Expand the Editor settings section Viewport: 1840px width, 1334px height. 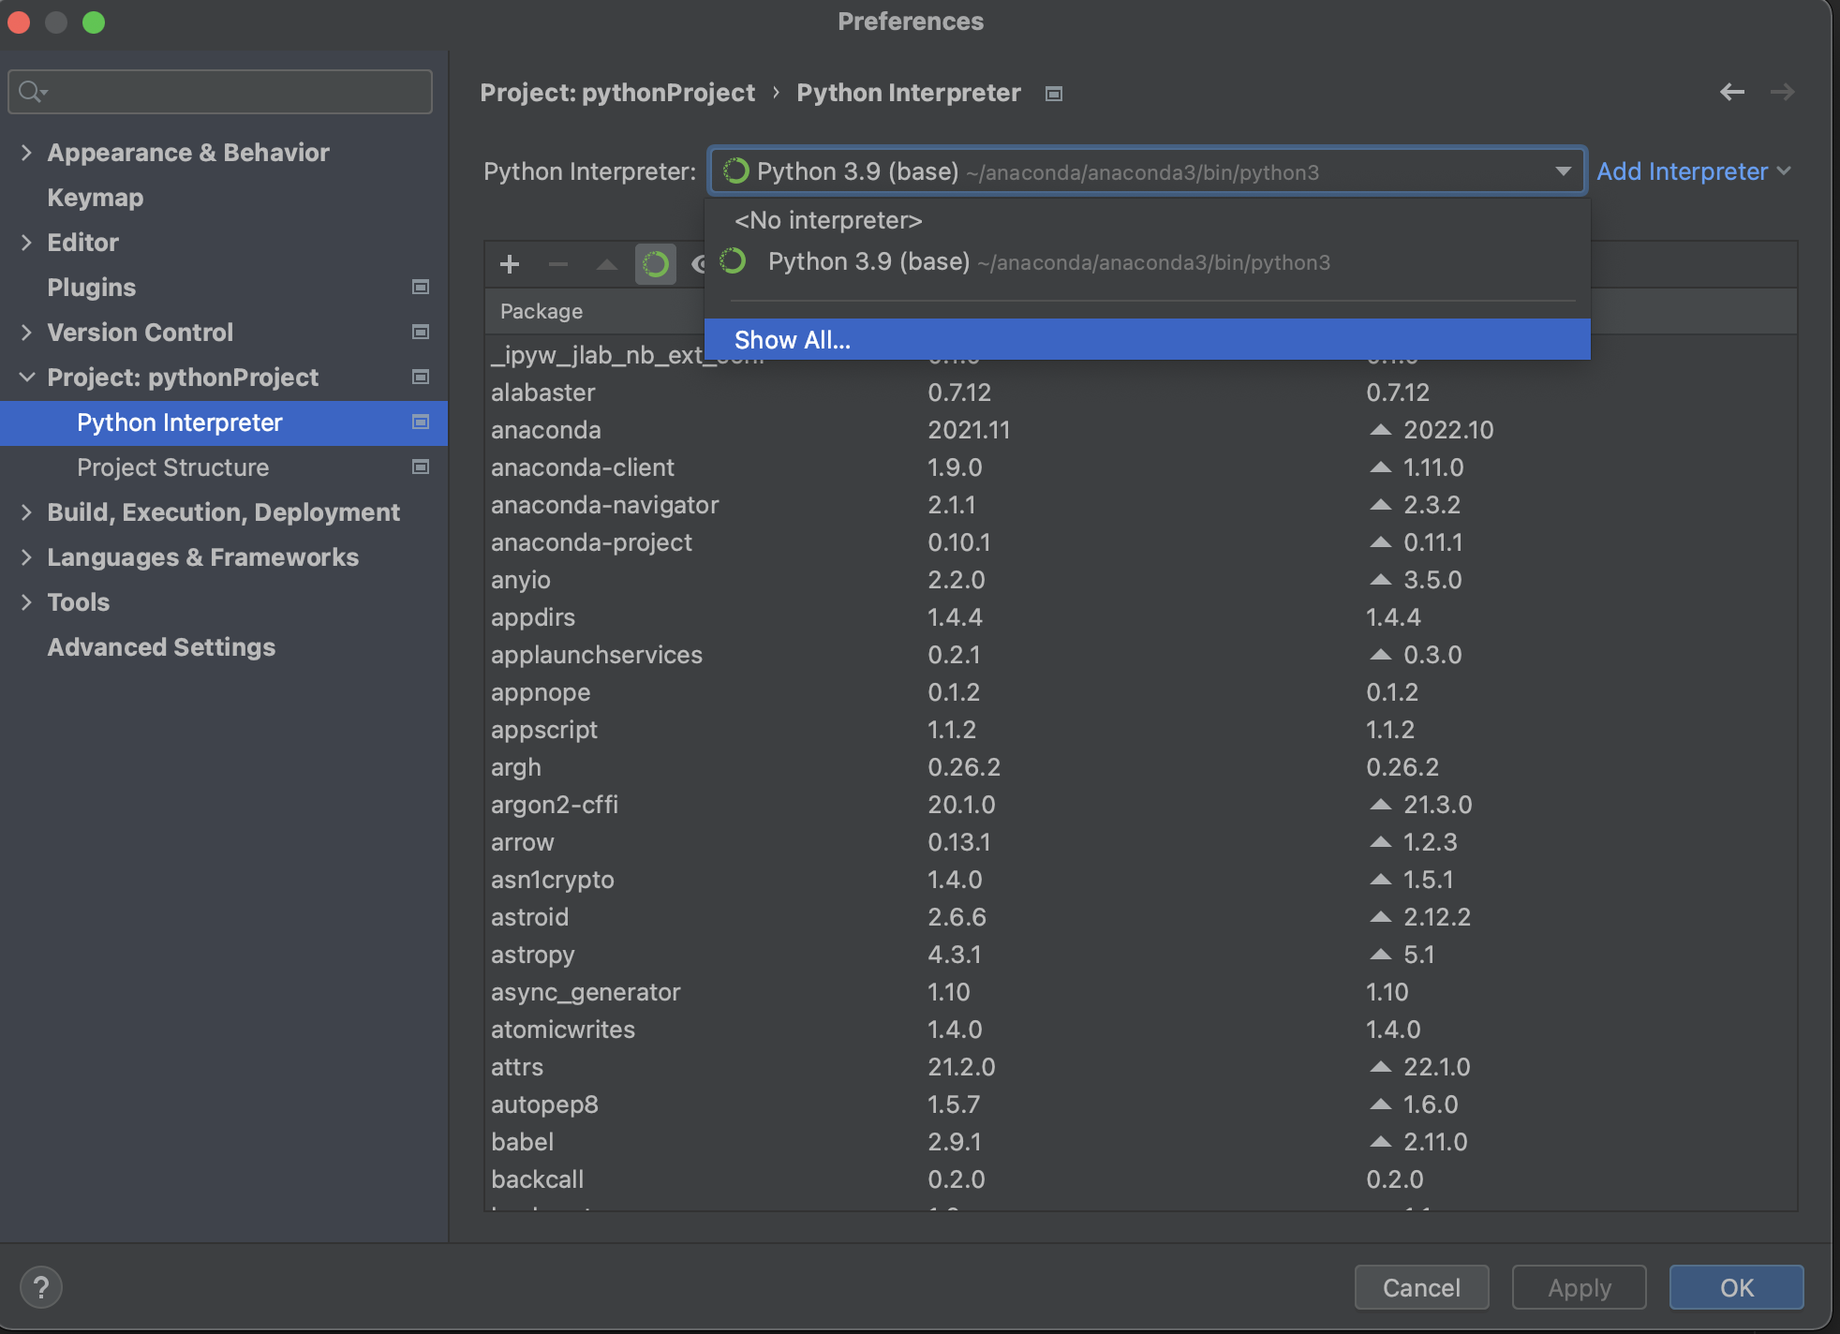coord(26,242)
